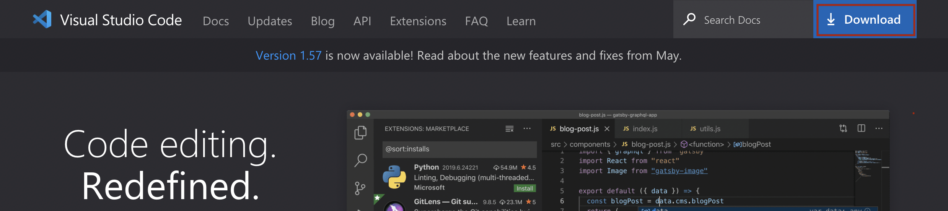Open the Search icon in activity bar
The height and width of the screenshot is (211, 948).
pyautogui.click(x=360, y=160)
